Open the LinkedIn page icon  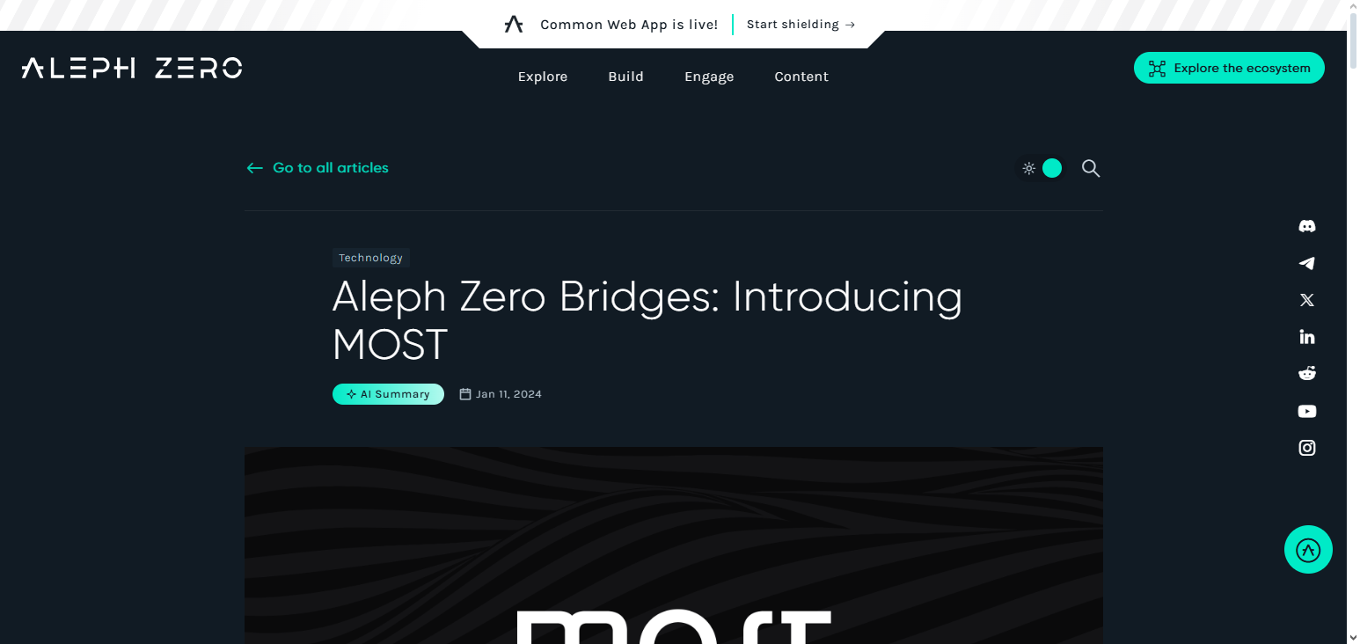(x=1307, y=336)
